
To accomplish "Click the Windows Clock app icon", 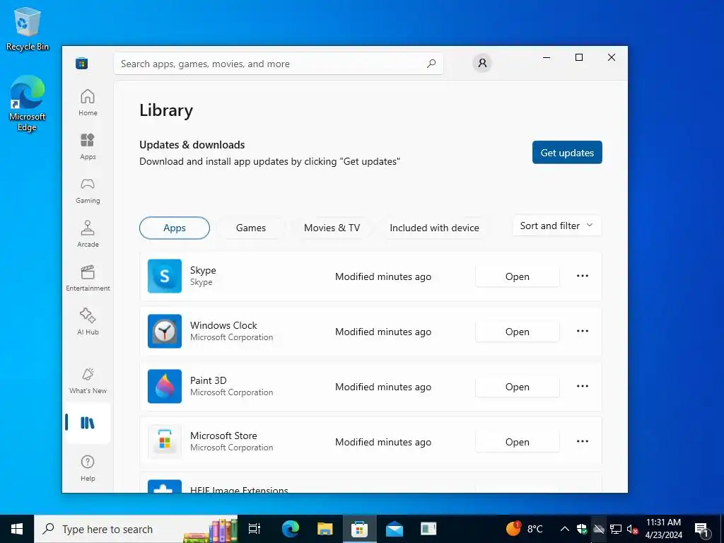I will [165, 331].
